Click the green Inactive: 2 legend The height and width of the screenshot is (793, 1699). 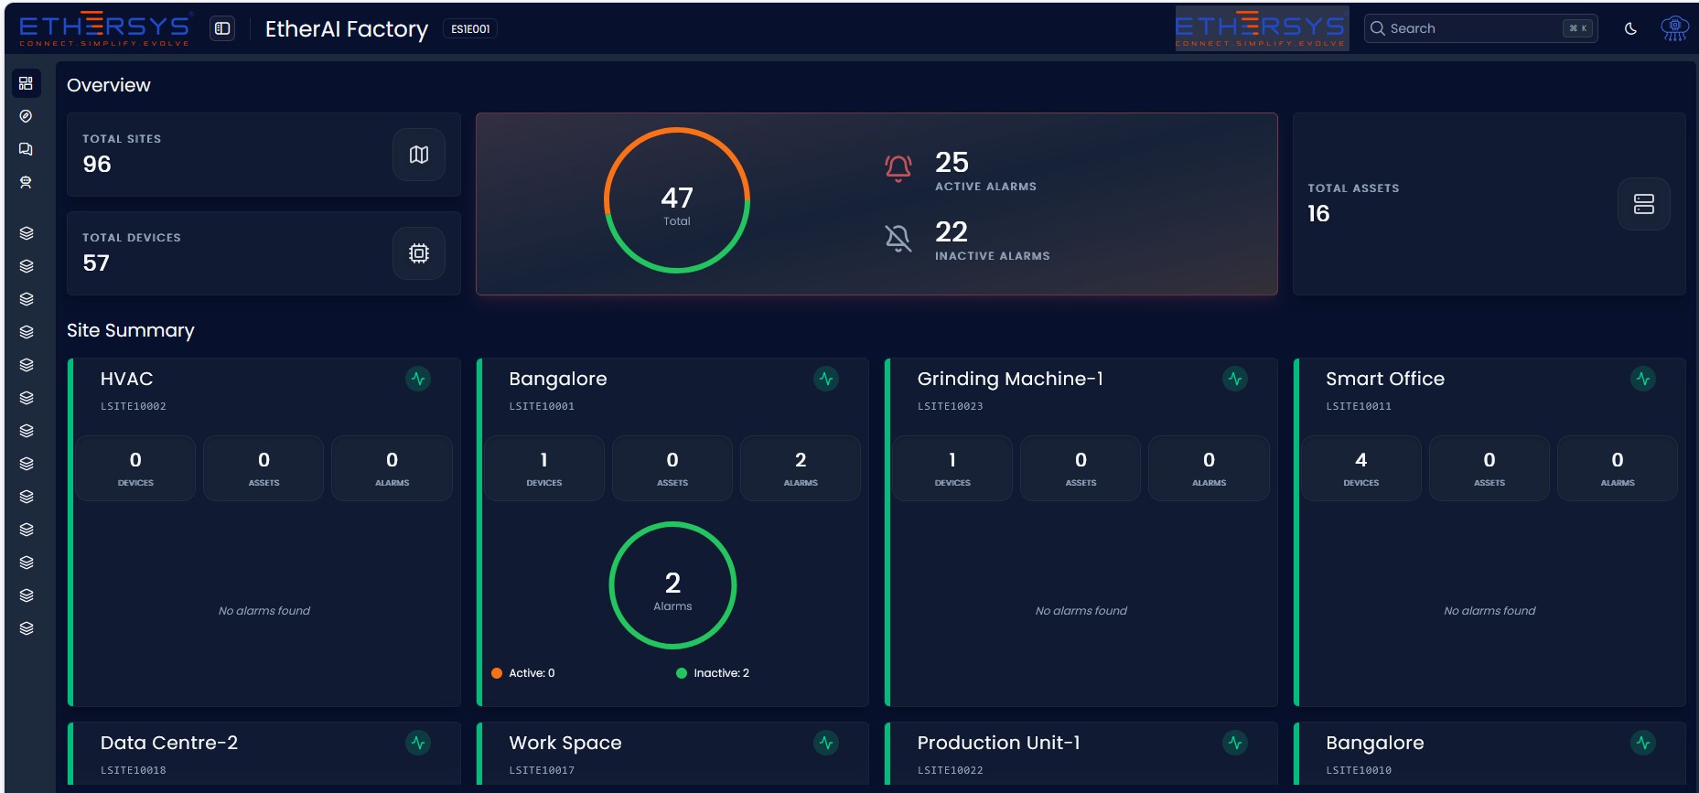pos(713,673)
